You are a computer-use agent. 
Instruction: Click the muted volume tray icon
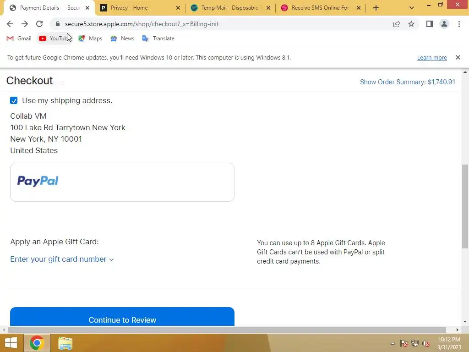(426, 343)
